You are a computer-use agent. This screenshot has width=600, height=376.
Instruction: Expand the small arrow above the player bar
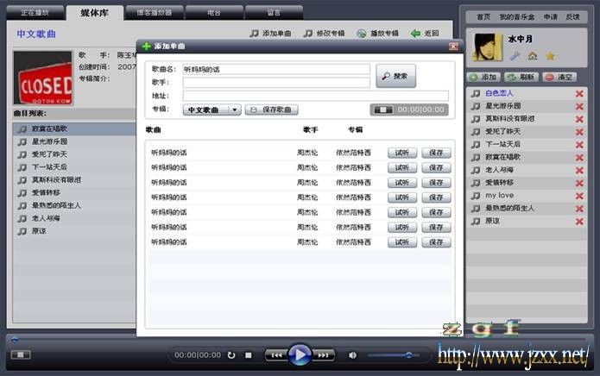[x=14, y=339]
